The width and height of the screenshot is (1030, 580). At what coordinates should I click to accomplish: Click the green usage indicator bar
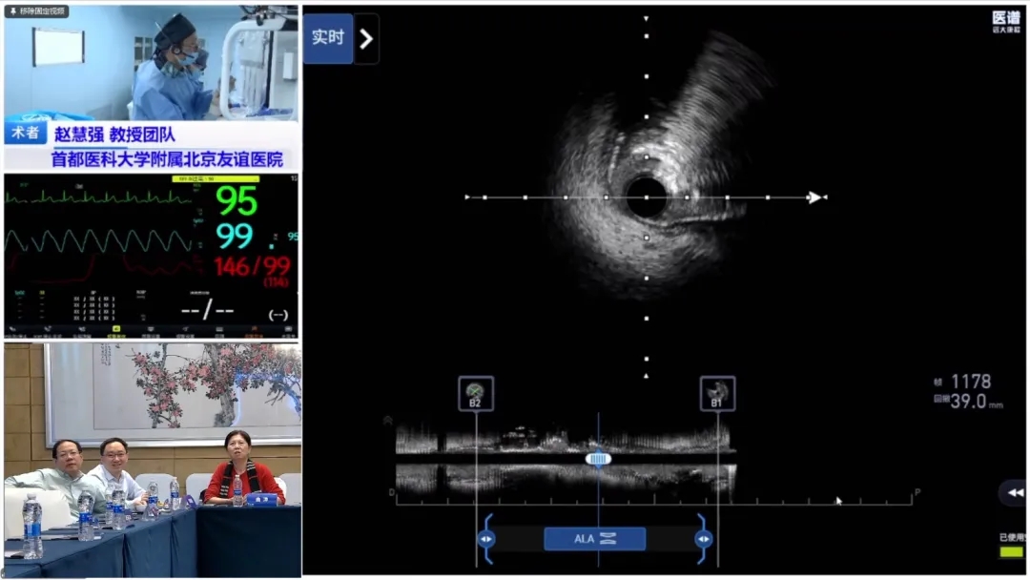[1010, 552]
